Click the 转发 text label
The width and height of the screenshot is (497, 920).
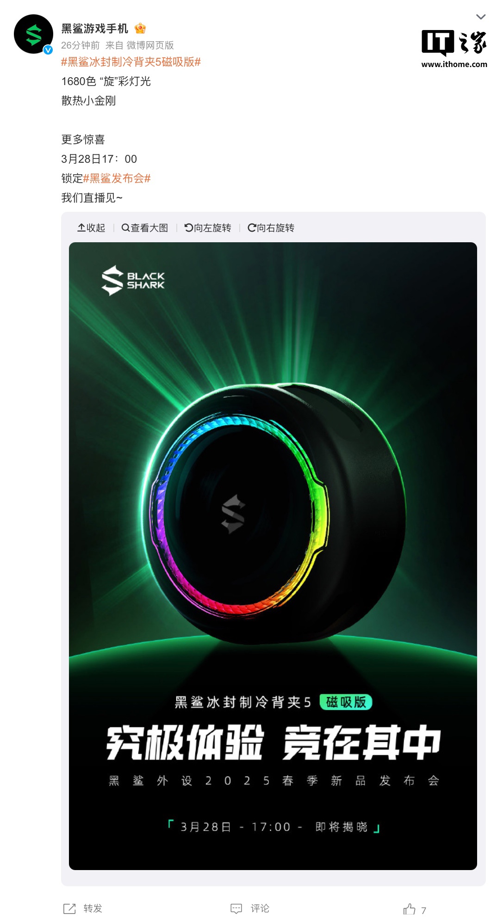click(93, 908)
